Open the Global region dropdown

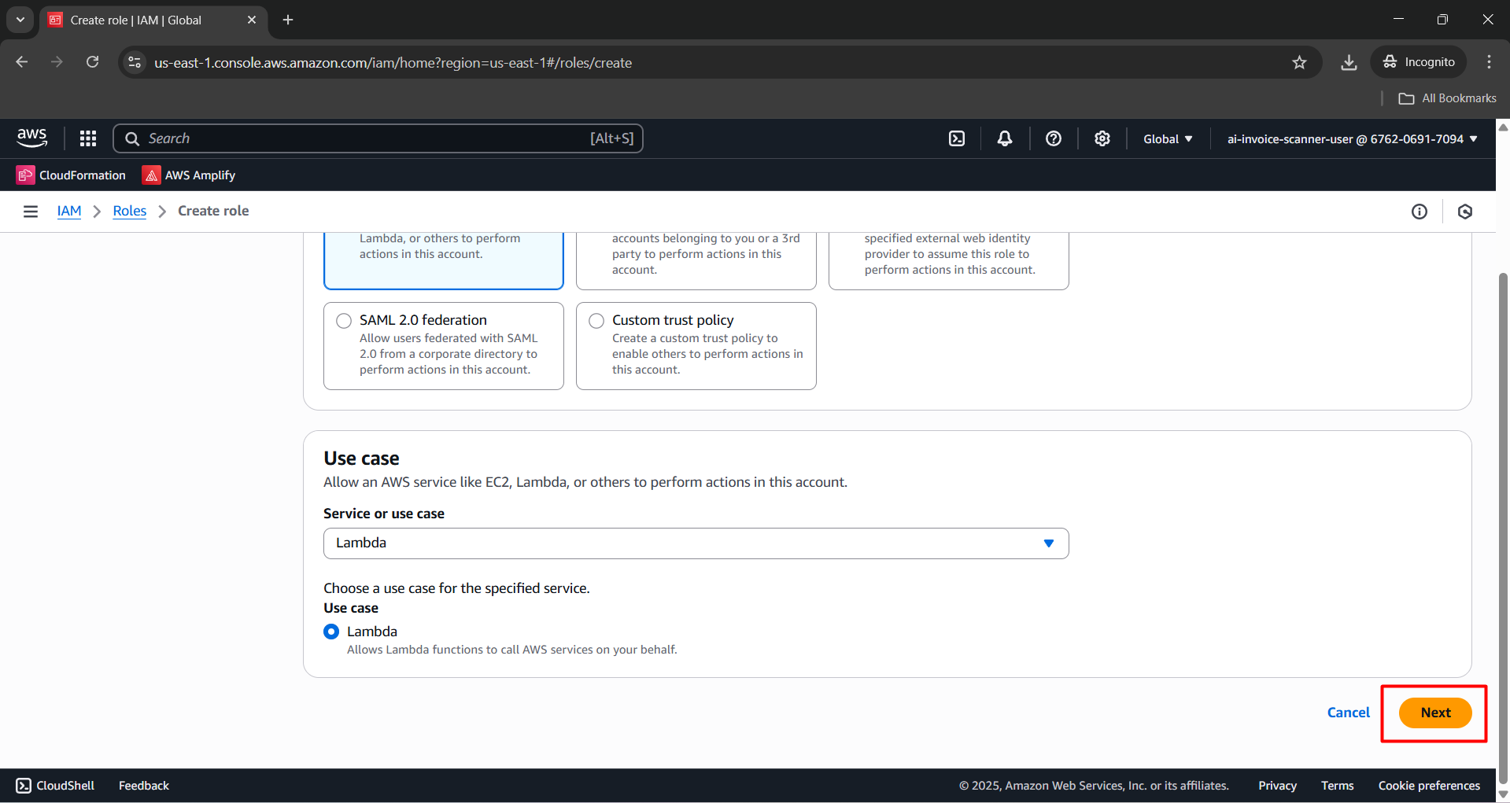click(1168, 138)
